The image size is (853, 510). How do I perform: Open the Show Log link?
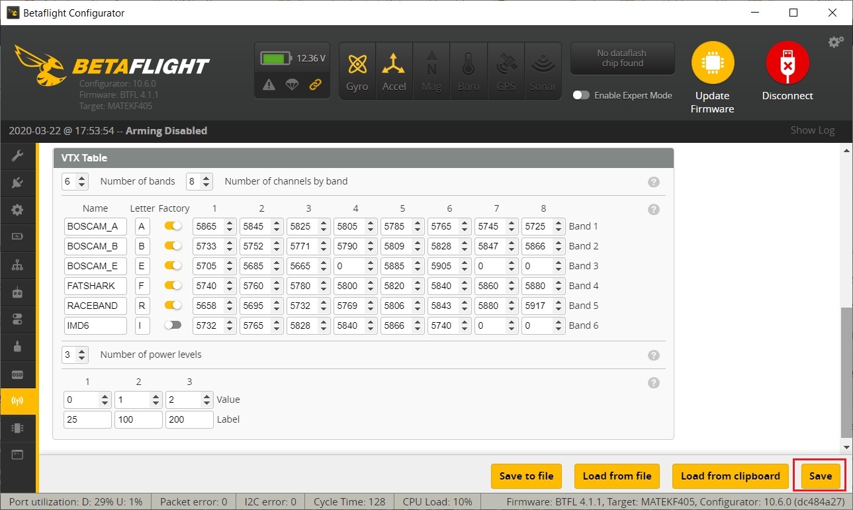(813, 130)
